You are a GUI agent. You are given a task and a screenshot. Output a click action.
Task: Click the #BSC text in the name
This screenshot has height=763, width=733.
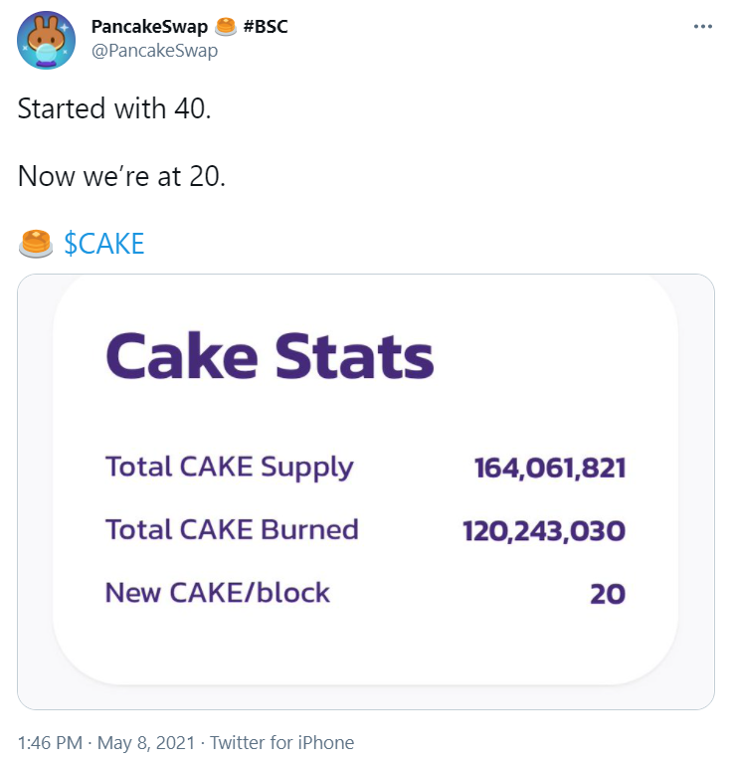(x=265, y=27)
